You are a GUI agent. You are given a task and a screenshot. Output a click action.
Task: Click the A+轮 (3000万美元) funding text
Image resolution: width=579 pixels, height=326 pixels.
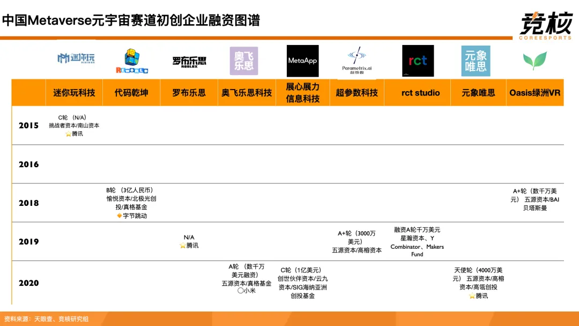(x=357, y=238)
